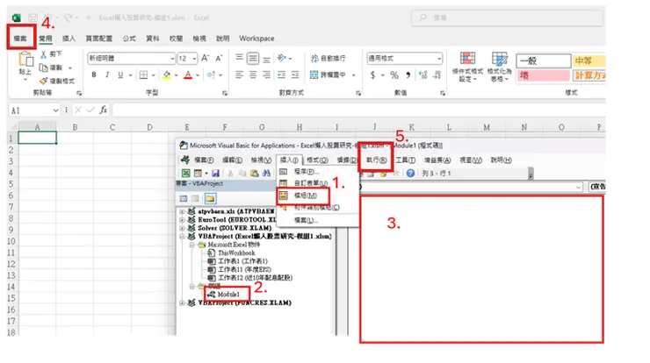Image resolution: width=650 pixels, height=363 pixels.
Task: Align text to bottom
Action: click(266, 59)
